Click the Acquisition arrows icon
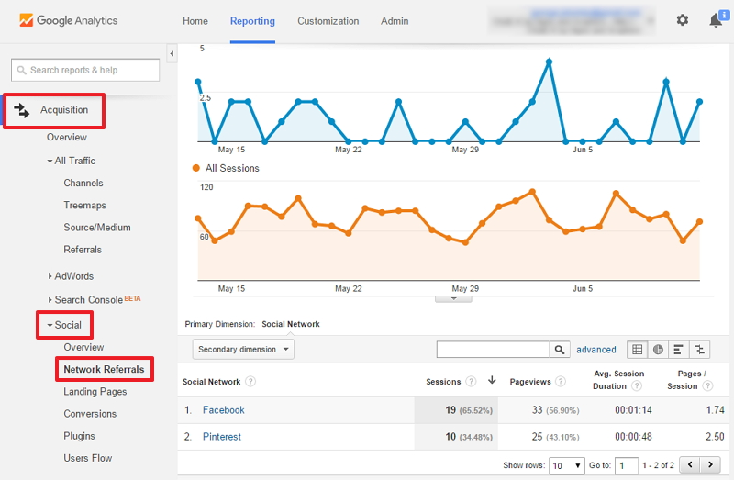Screen dimensions: 734x480 click(21, 110)
